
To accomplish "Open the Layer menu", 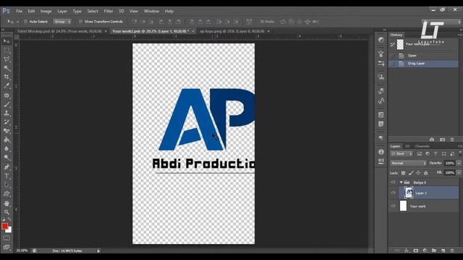I will pyautogui.click(x=62, y=12).
